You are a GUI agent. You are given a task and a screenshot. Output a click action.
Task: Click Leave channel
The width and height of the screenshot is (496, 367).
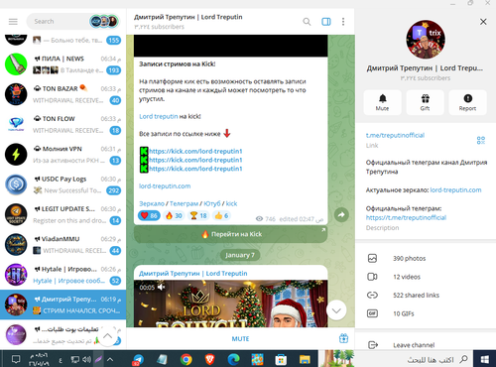click(426, 345)
